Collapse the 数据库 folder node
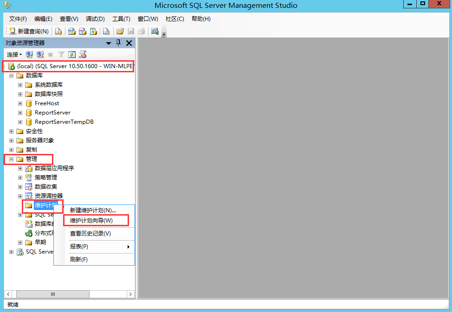452x312 pixels. point(11,76)
